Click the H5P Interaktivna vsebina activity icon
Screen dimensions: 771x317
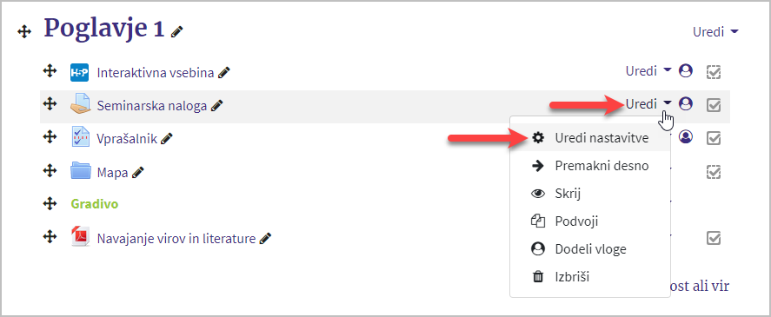(x=80, y=73)
